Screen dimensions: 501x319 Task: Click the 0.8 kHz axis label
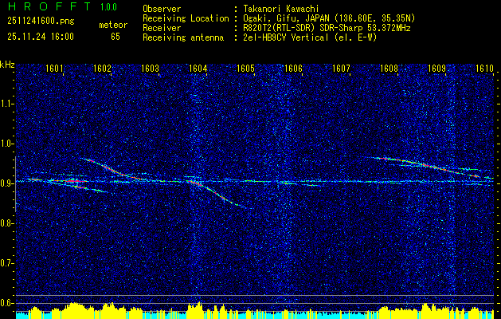click(7, 223)
